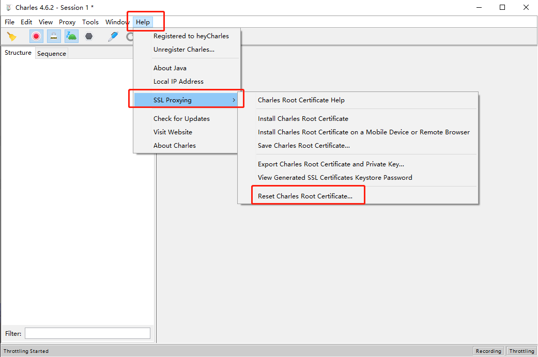Focus the Filter input field
Image resolution: width=538 pixels, height=357 pixels.
[87, 333]
